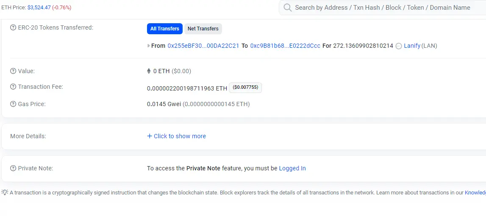
Task: Follow the Logged In link
Action: pyautogui.click(x=292, y=168)
